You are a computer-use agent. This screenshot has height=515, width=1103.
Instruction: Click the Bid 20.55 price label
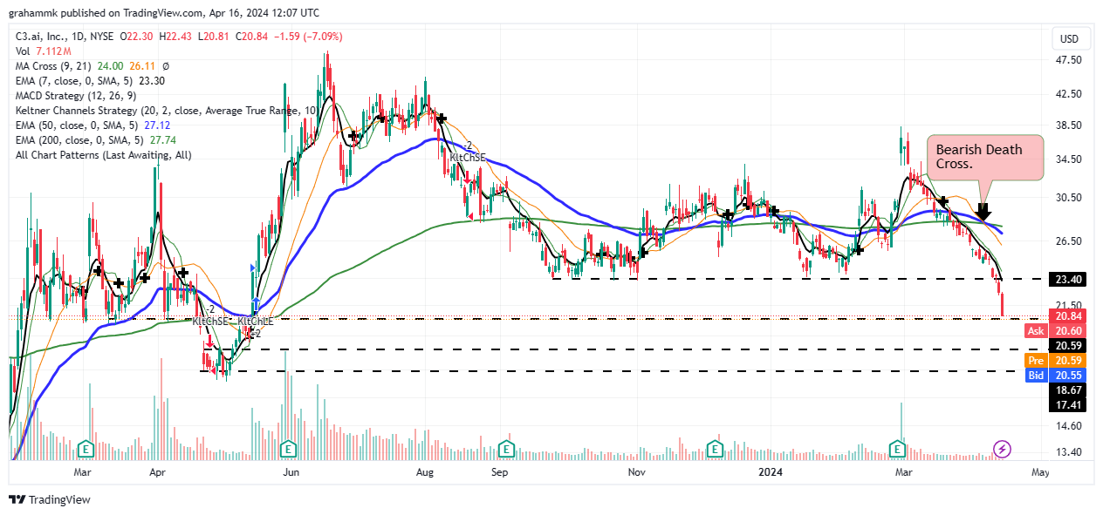[1057, 375]
